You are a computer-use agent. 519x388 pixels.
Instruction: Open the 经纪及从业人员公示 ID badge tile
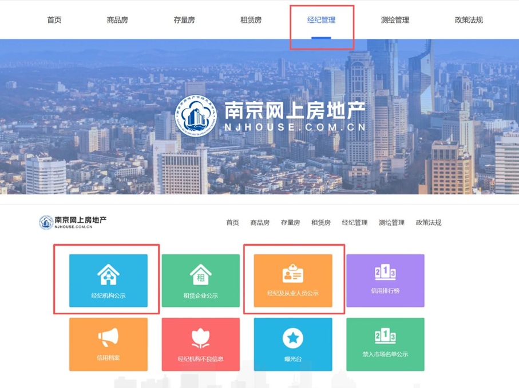pyautogui.click(x=293, y=281)
